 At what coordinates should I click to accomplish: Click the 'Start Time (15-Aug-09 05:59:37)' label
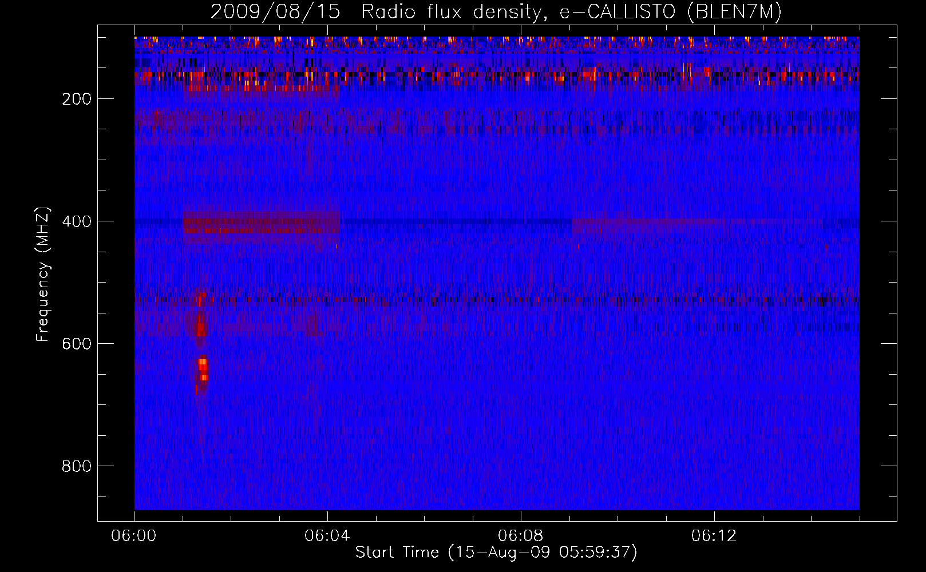click(496, 553)
